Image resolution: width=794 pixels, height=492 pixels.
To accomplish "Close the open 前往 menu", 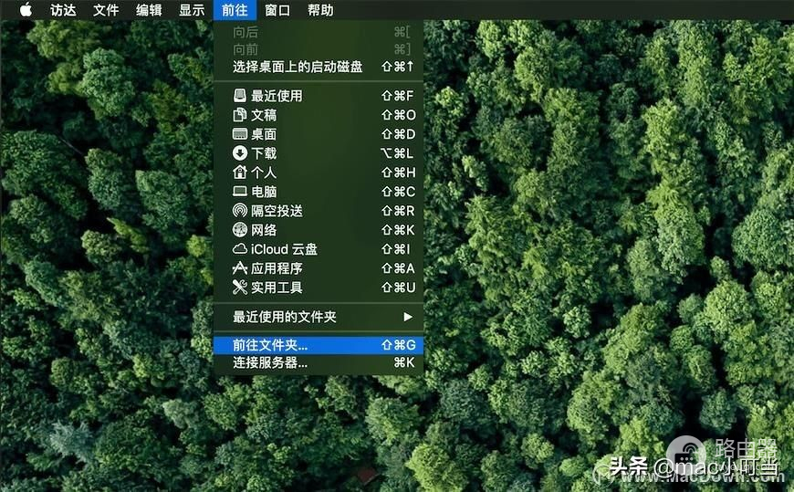I will 235,10.
